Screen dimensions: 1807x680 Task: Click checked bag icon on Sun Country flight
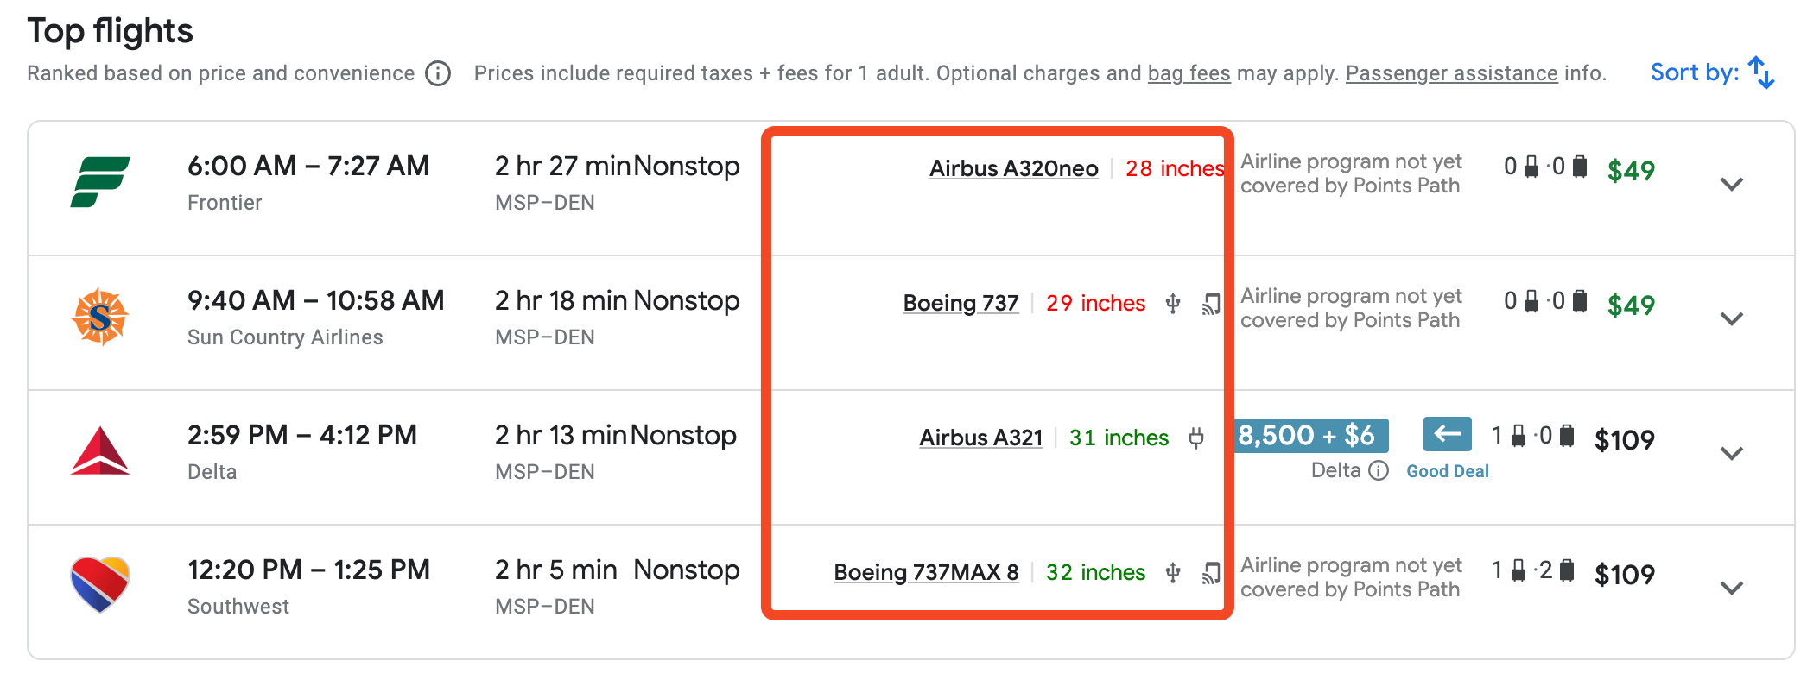(x=1580, y=301)
